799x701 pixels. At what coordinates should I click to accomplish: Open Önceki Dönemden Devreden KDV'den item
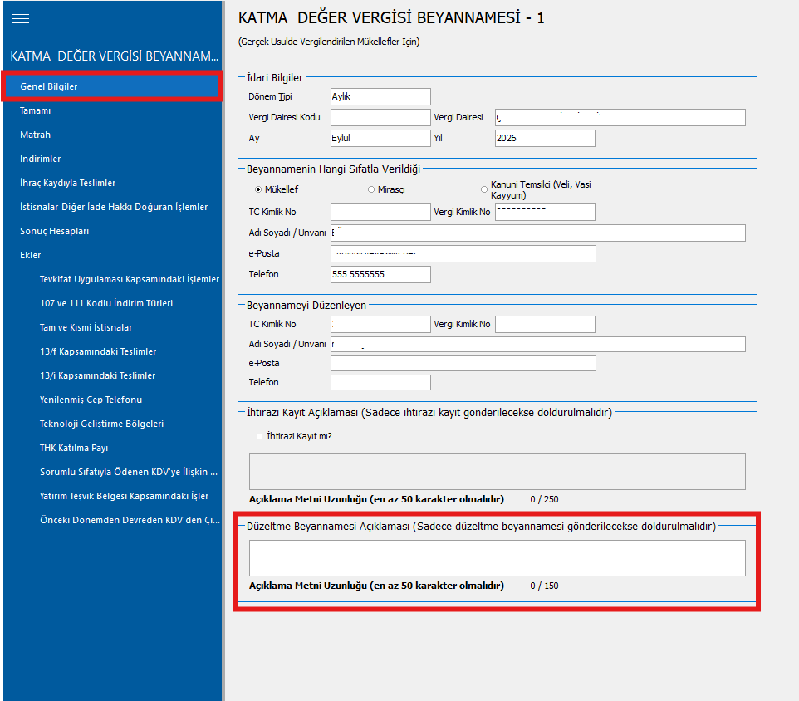point(130,520)
